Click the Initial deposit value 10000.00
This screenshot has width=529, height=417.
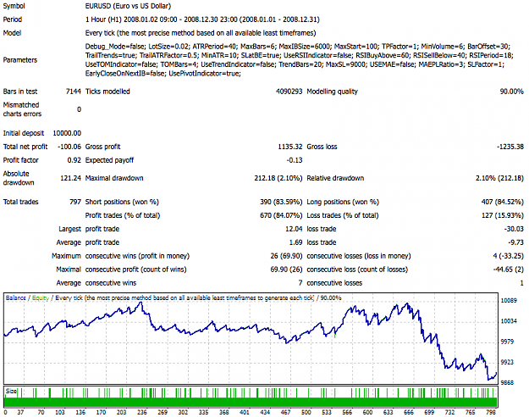pyautogui.click(x=67, y=133)
